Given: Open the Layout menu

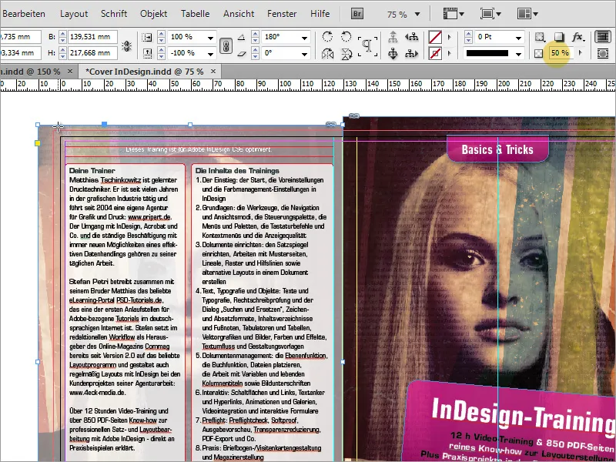Looking at the screenshot, I should tap(74, 14).
